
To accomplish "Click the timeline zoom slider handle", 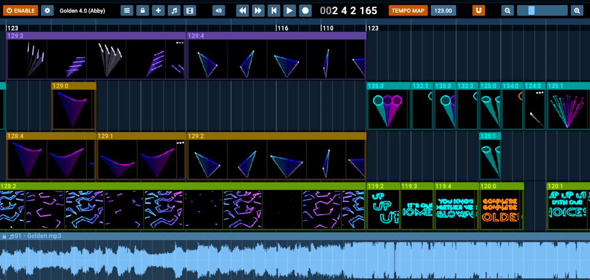I will 531,10.
